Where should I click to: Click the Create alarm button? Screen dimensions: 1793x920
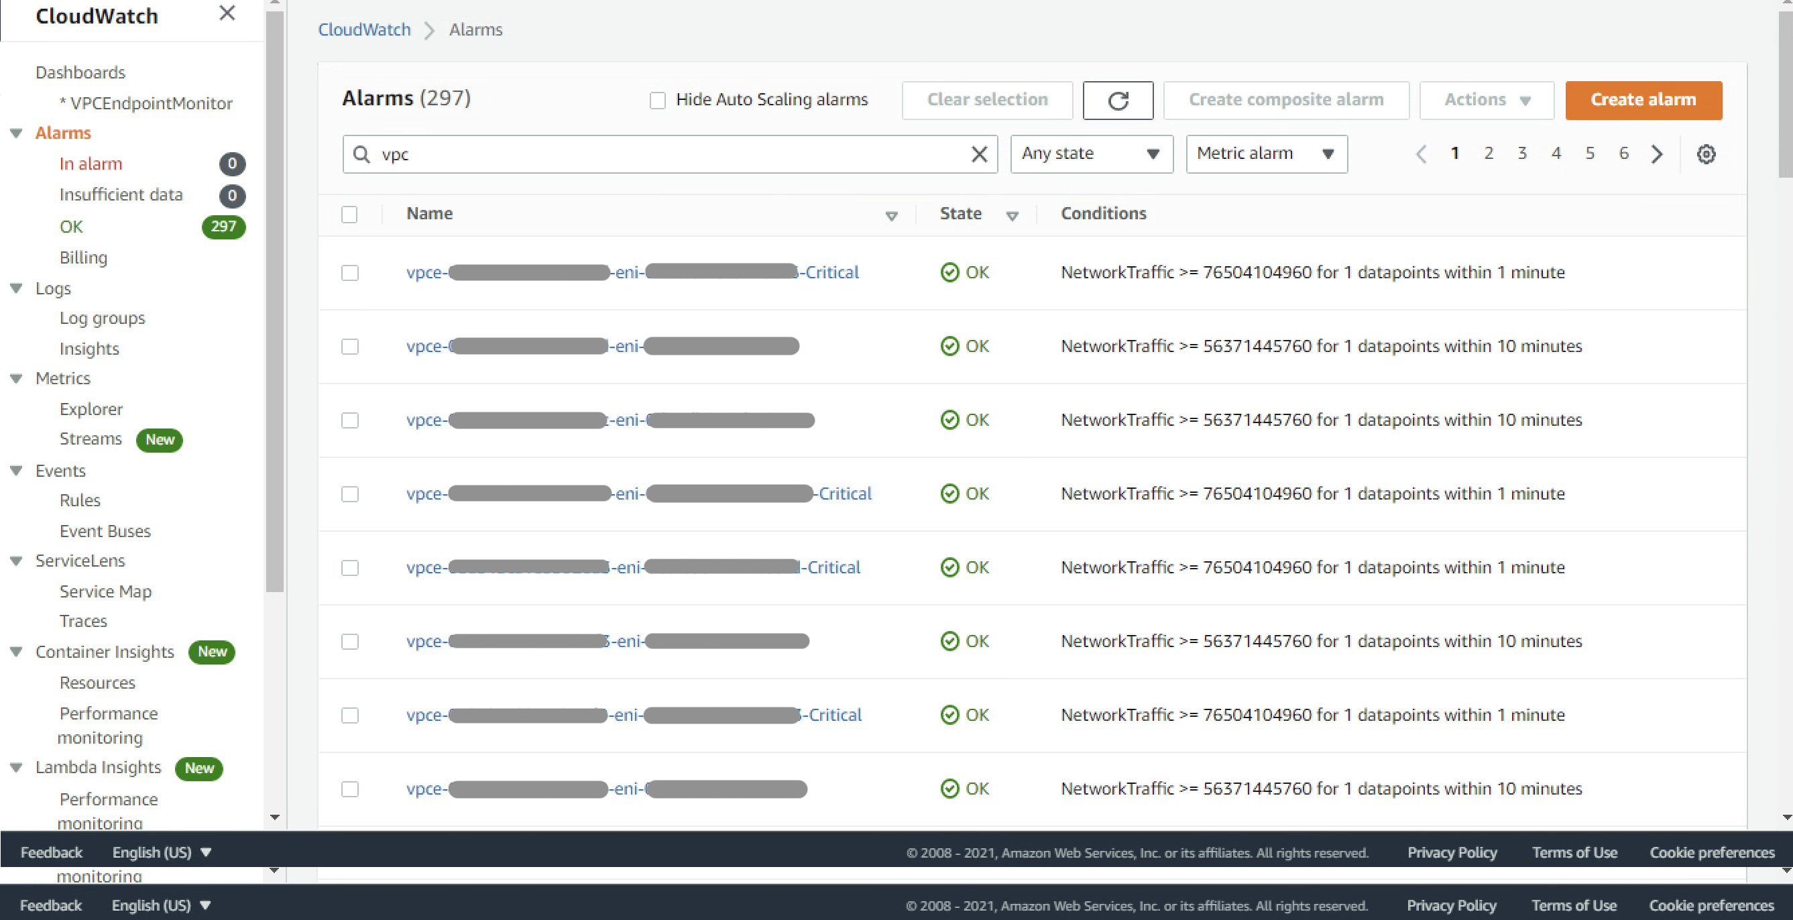coord(1643,99)
